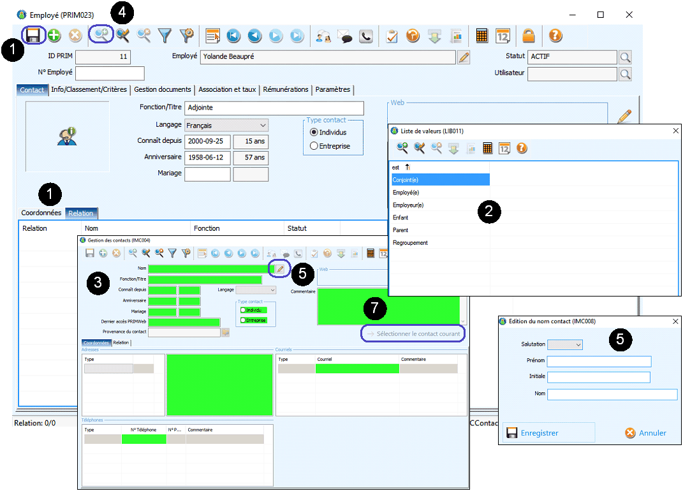Viewport: 683px width, 491px height.
Task: Open the Salutation dropdown
Action: (565, 344)
